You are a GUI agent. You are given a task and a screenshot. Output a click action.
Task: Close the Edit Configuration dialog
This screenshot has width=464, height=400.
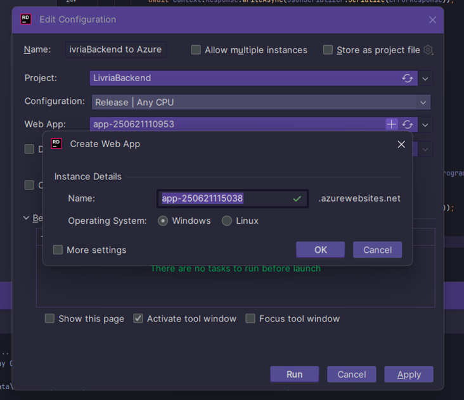[432, 20]
